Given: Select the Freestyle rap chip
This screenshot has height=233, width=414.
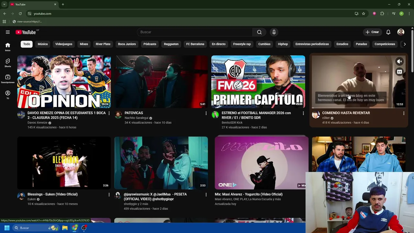Looking at the screenshot, I should pos(242,44).
